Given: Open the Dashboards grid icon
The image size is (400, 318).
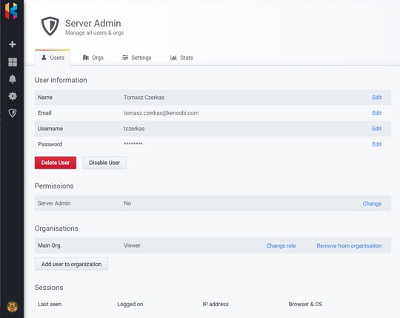Looking at the screenshot, I should click(13, 62).
